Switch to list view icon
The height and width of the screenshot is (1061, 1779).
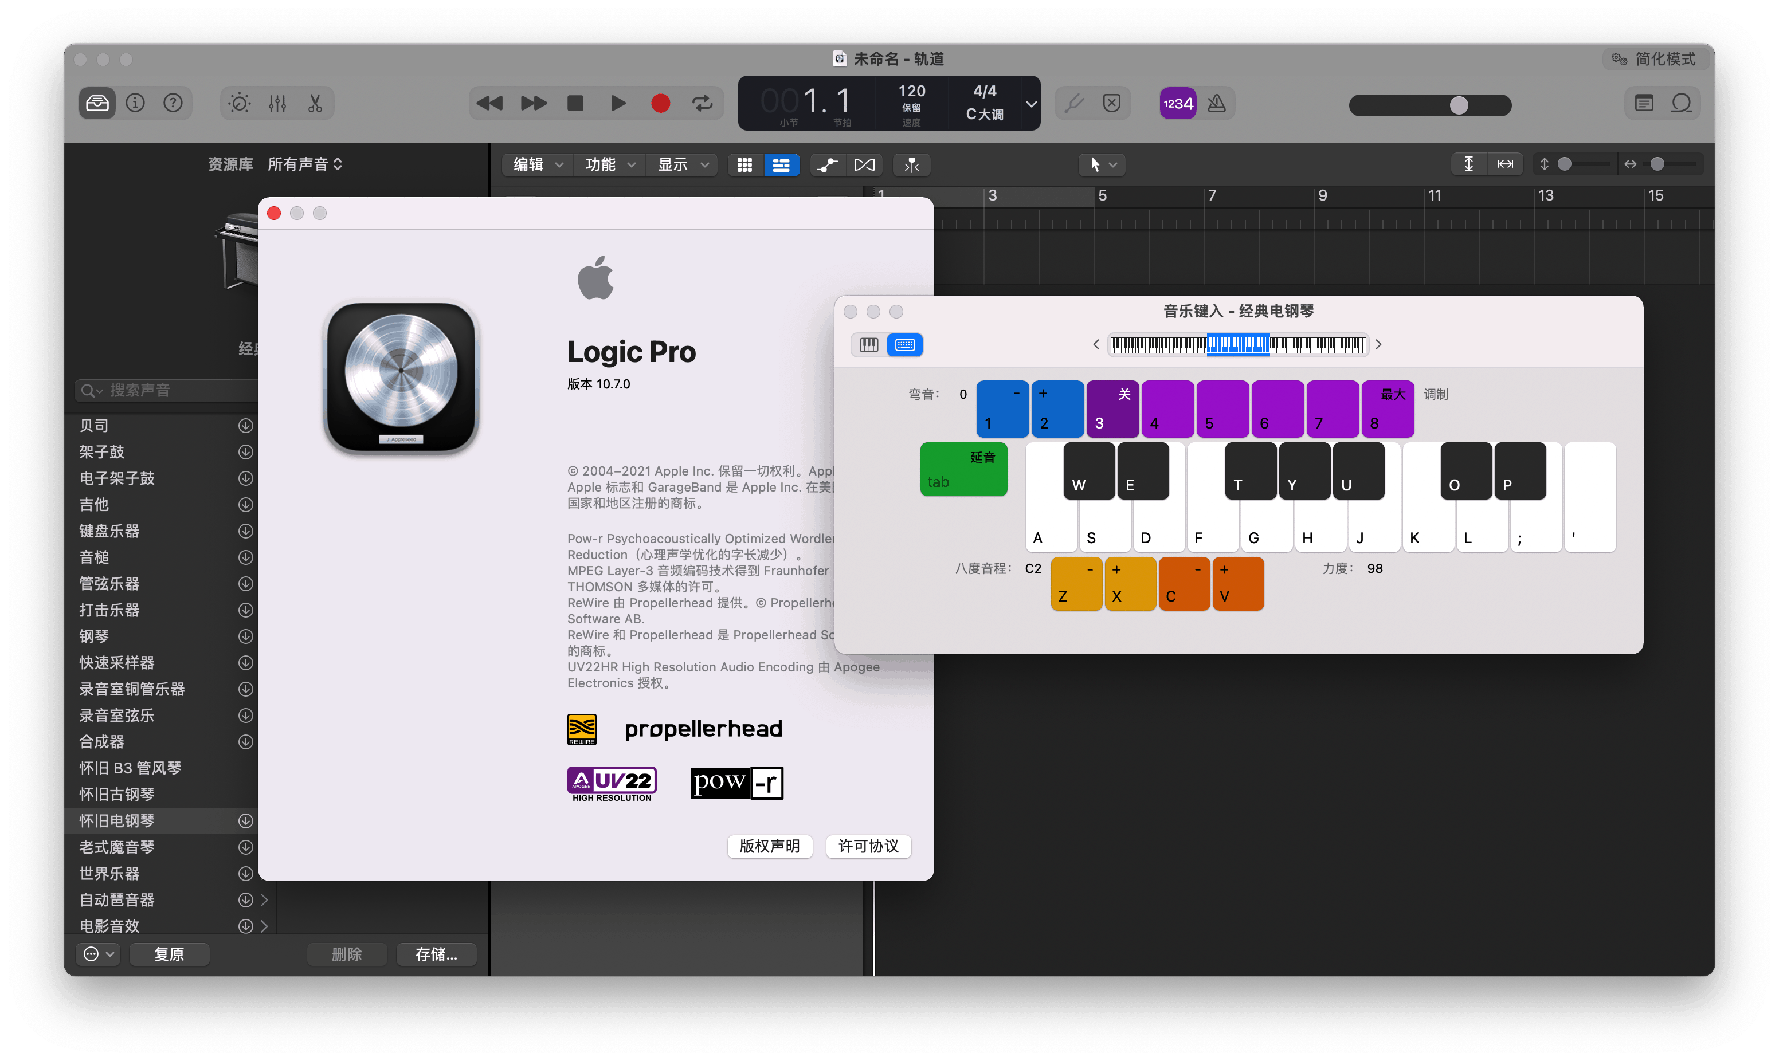781,165
